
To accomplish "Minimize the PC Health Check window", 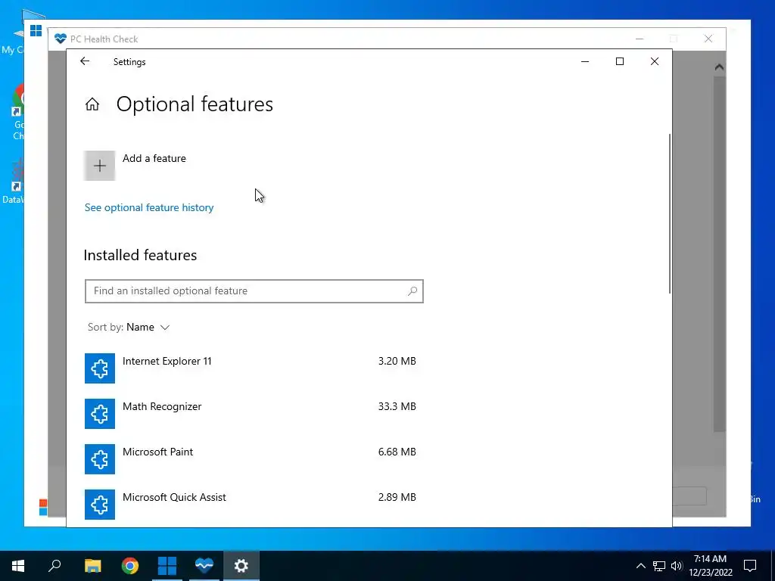I will [639, 39].
